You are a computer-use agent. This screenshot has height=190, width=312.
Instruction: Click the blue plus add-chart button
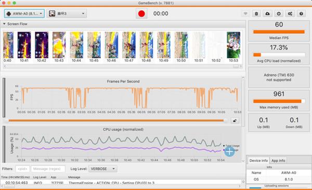(229, 152)
